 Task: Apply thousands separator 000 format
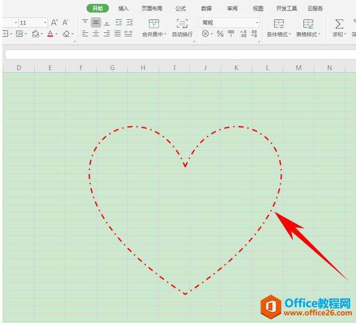(231, 33)
